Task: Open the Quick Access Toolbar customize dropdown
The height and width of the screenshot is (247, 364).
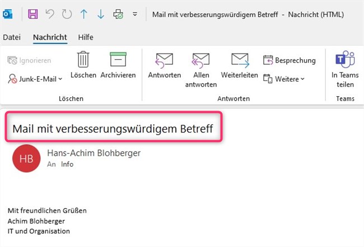Action: [135, 15]
